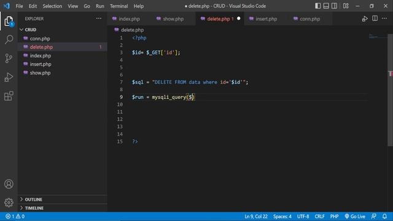
Task: Click the $_GET['id'] code on line 3
Action: 163,53
